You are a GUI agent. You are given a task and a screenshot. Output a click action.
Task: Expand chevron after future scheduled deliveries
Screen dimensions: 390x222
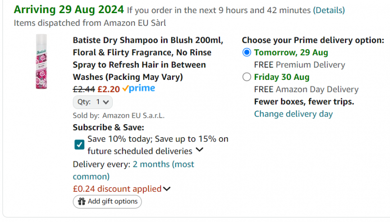point(199,150)
